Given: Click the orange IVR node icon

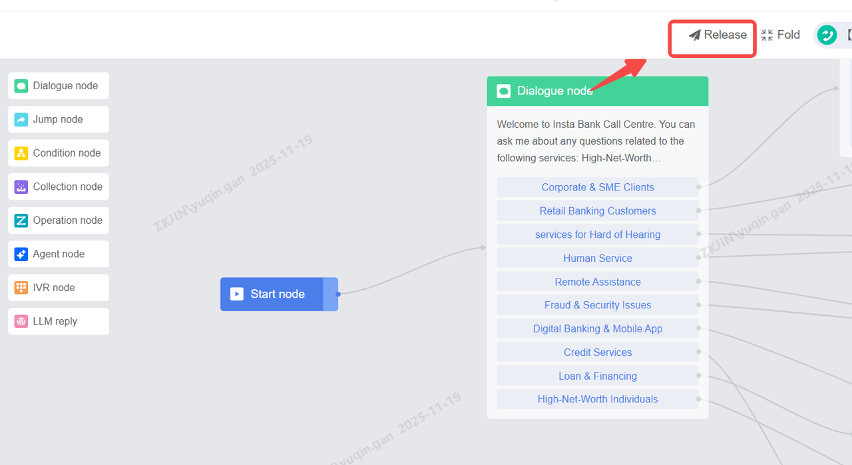Looking at the screenshot, I should pyautogui.click(x=21, y=288).
